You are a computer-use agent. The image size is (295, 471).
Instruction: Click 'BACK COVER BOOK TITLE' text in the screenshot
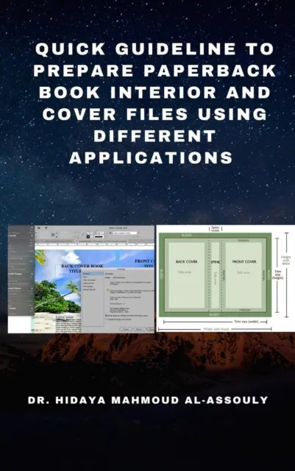click(x=82, y=268)
